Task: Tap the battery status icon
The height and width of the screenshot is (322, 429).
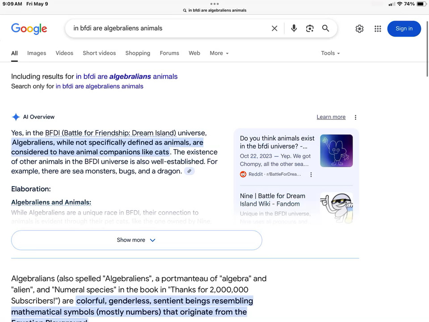Action: pyautogui.click(x=421, y=4)
